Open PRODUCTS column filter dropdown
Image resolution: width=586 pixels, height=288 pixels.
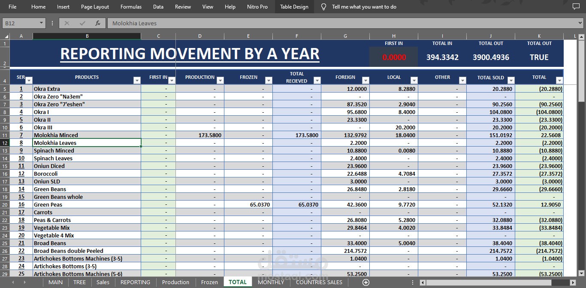[137, 80]
